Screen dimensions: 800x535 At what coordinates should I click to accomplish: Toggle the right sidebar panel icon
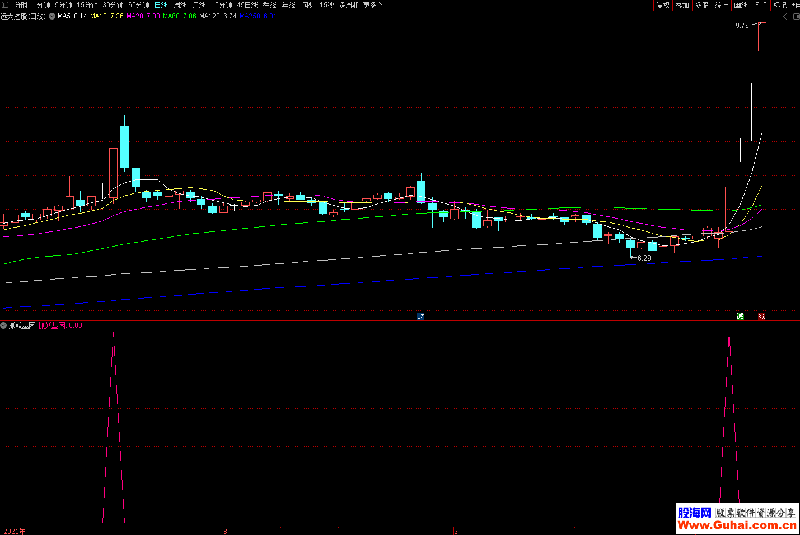click(x=796, y=17)
